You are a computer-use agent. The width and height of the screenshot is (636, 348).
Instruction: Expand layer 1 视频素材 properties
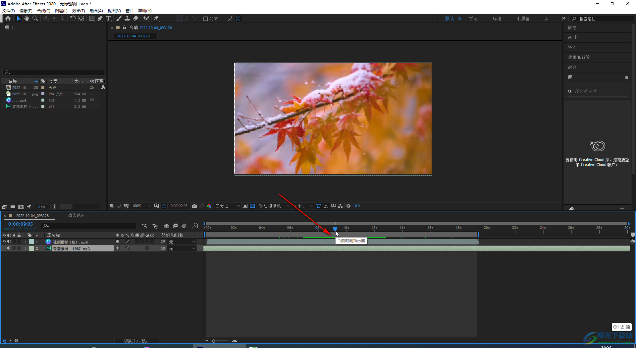[x=26, y=242]
